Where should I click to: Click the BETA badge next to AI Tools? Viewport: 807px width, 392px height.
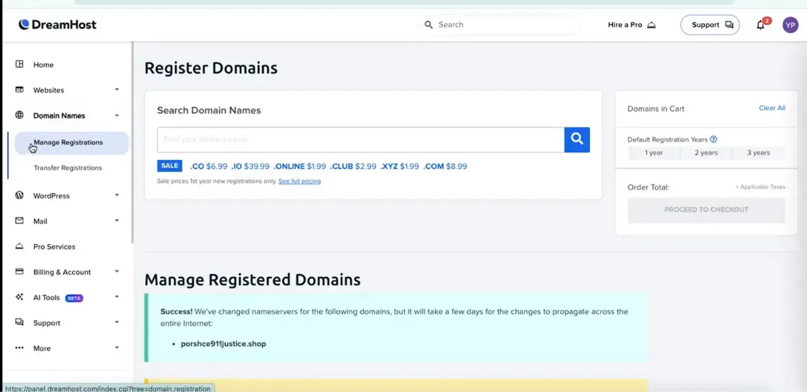click(74, 298)
